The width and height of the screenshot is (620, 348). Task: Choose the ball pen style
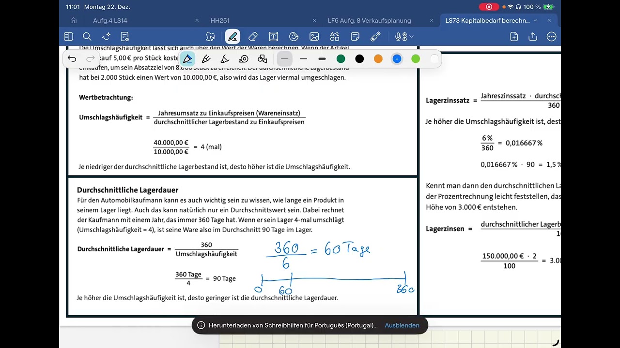click(x=206, y=59)
